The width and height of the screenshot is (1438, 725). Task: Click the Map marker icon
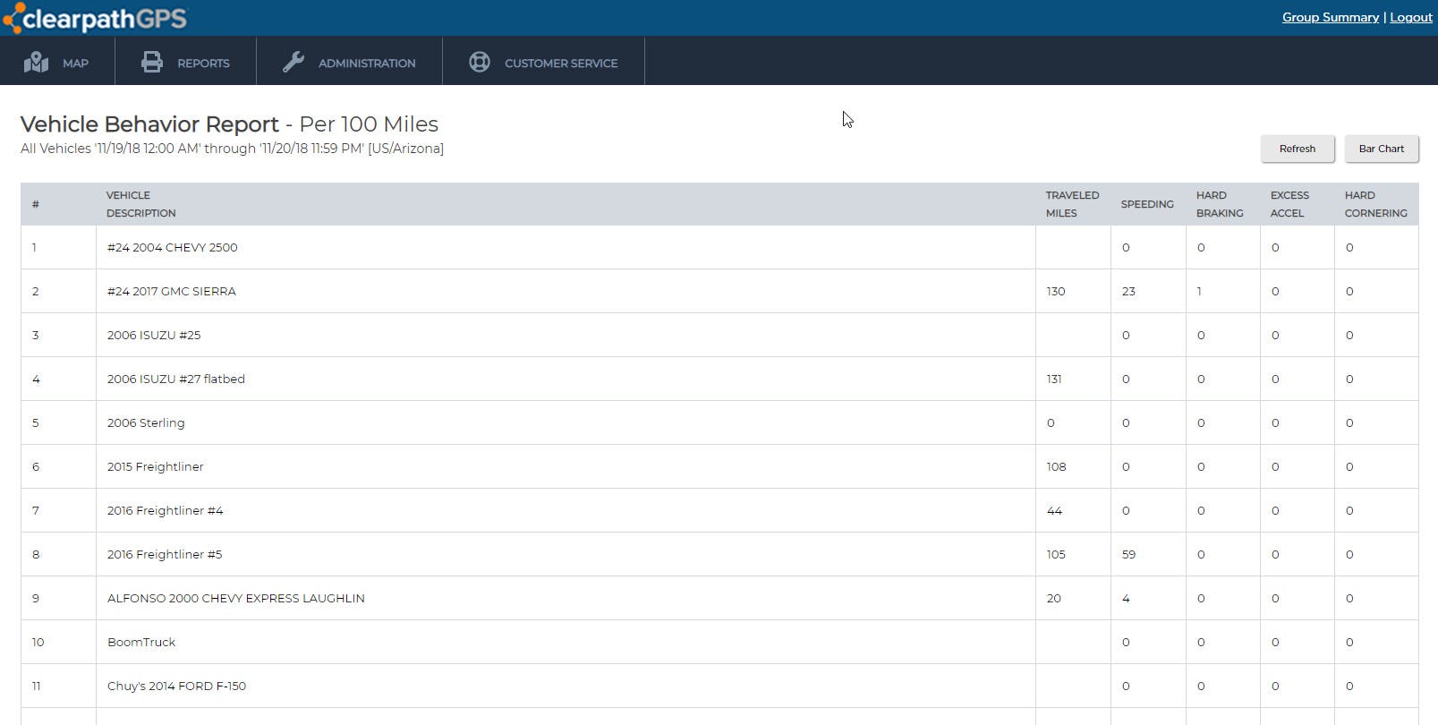pos(37,63)
